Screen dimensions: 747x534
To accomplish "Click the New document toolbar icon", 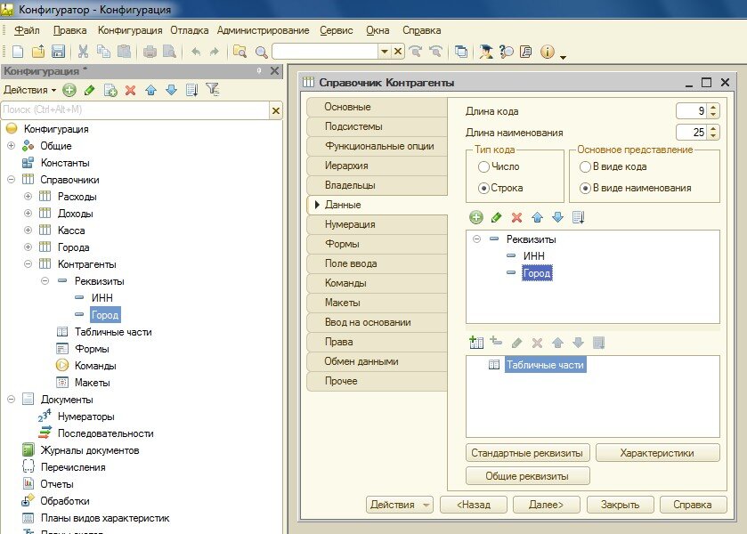I will (x=18, y=52).
